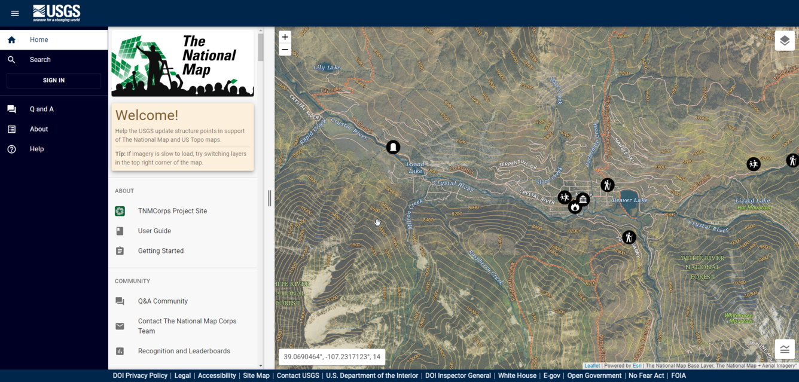Open the map legend panel bottom right

click(x=785, y=349)
